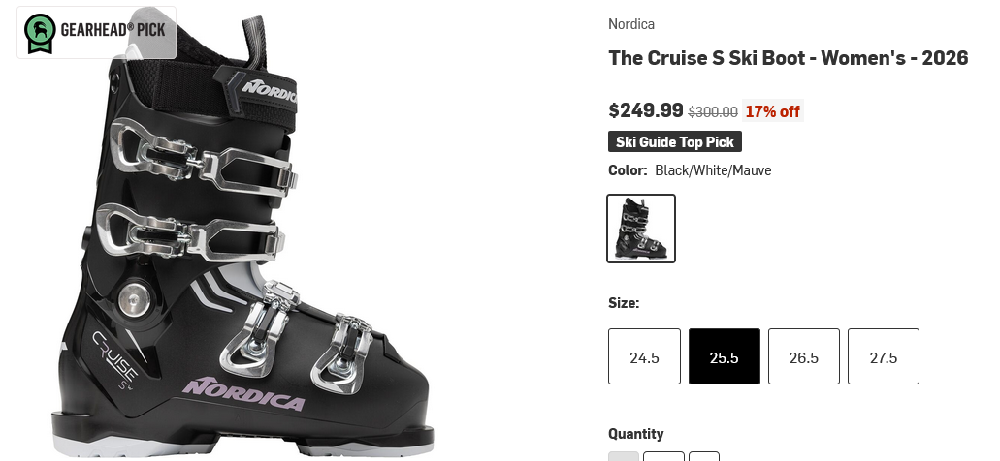The width and height of the screenshot is (1000, 461).
Task: Select the Black/White/Mauve color swatch
Action: pyautogui.click(x=641, y=229)
